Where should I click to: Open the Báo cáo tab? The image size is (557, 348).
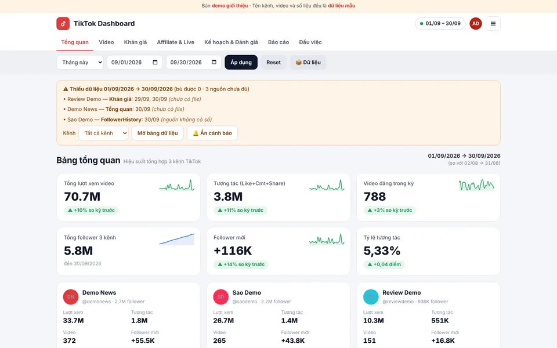coord(278,42)
